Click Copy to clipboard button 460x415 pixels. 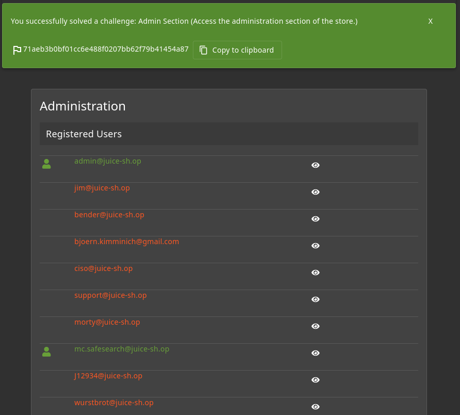[237, 50]
